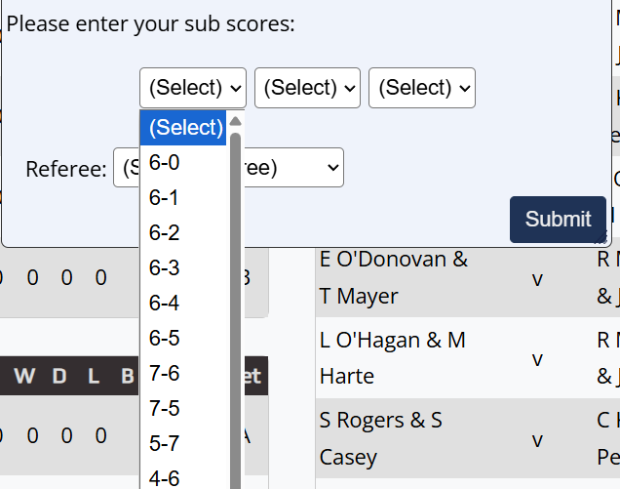The image size is (620, 489).
Task: Select the highlighted (Select) list option
Action: [x=185, y=128]
